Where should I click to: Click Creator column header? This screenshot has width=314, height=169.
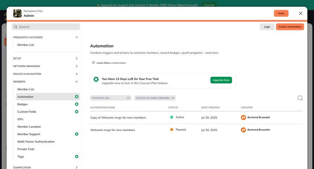pos(247,108)
